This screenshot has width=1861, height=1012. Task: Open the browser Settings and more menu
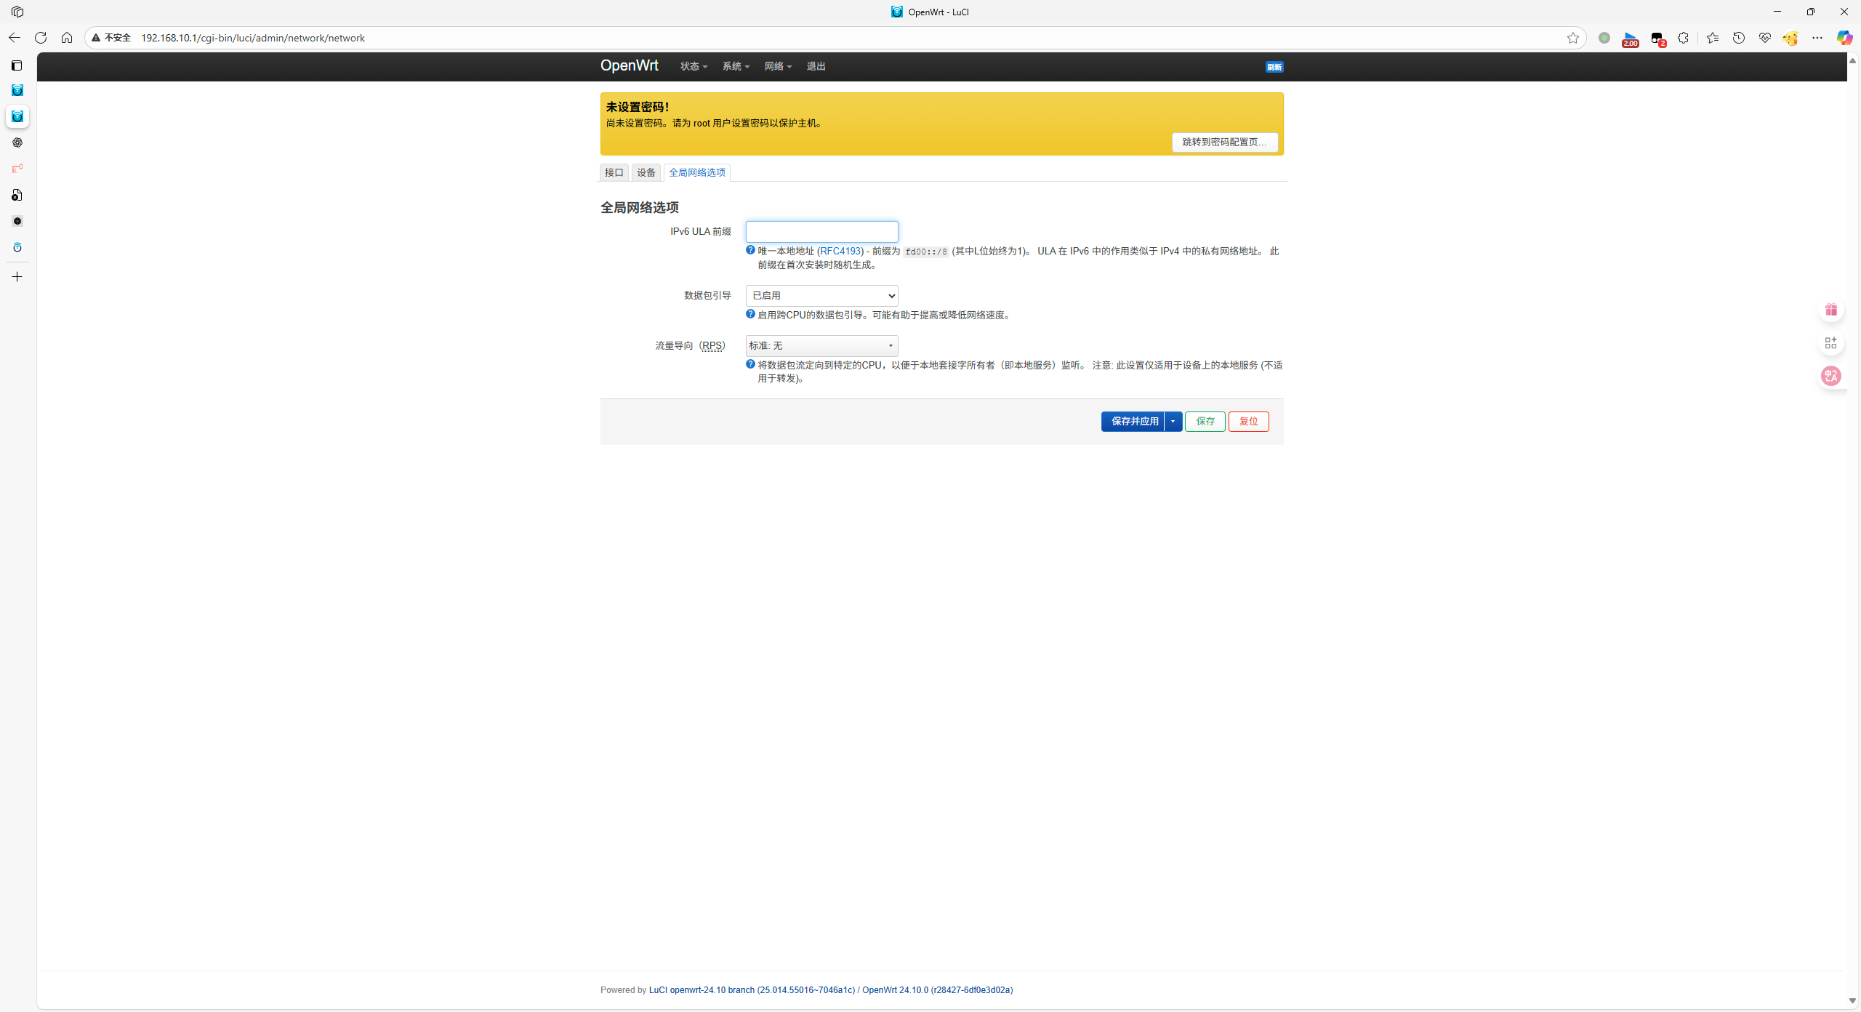coord(1817,38)
